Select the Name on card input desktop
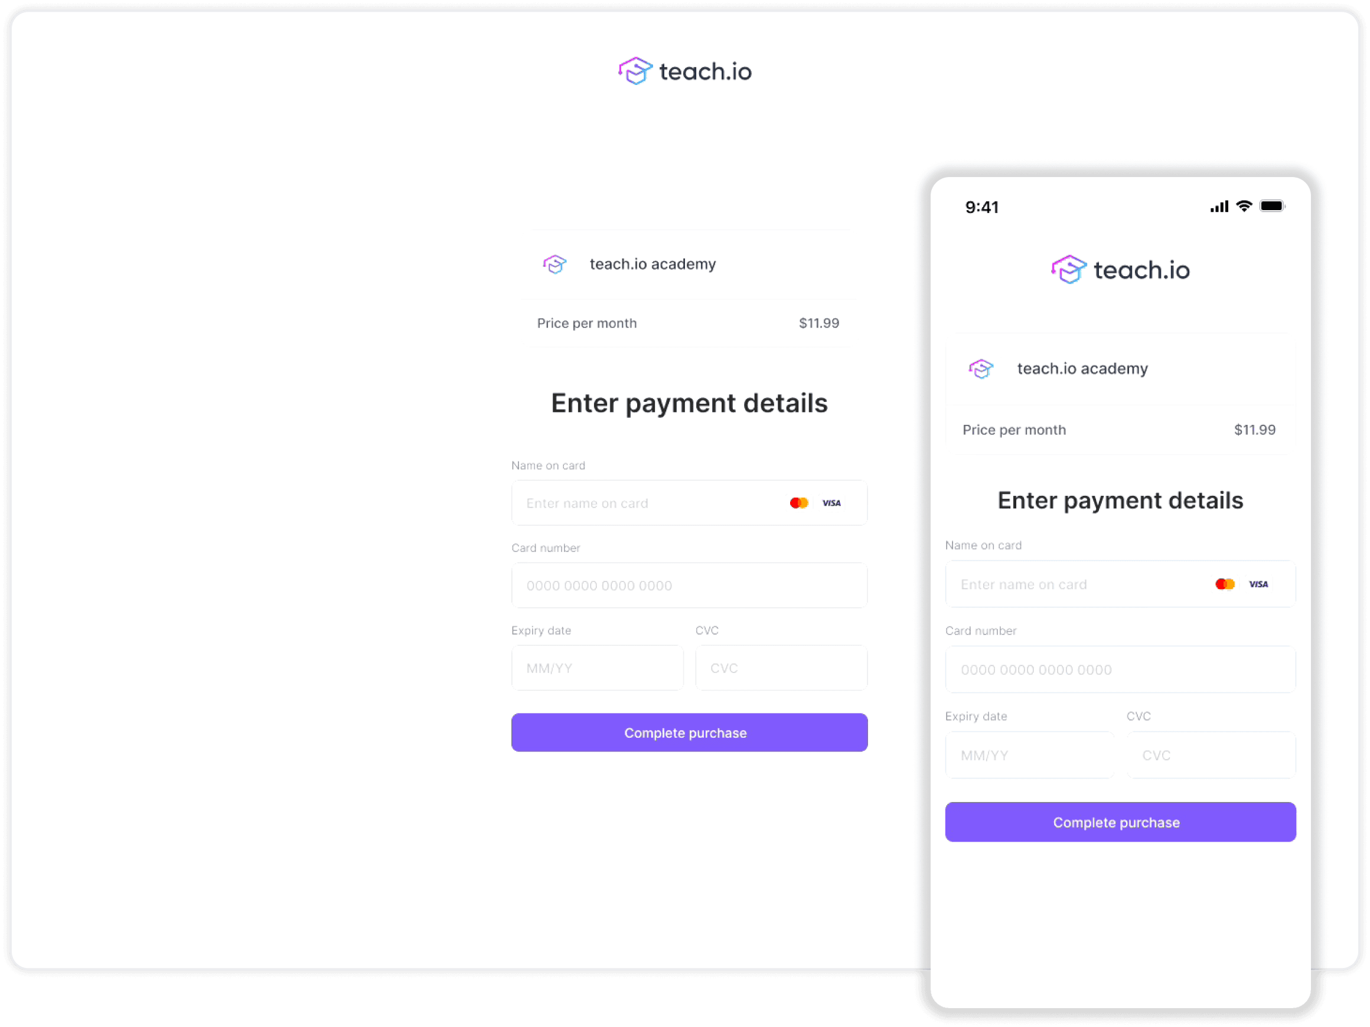 [x=688, y=503]
